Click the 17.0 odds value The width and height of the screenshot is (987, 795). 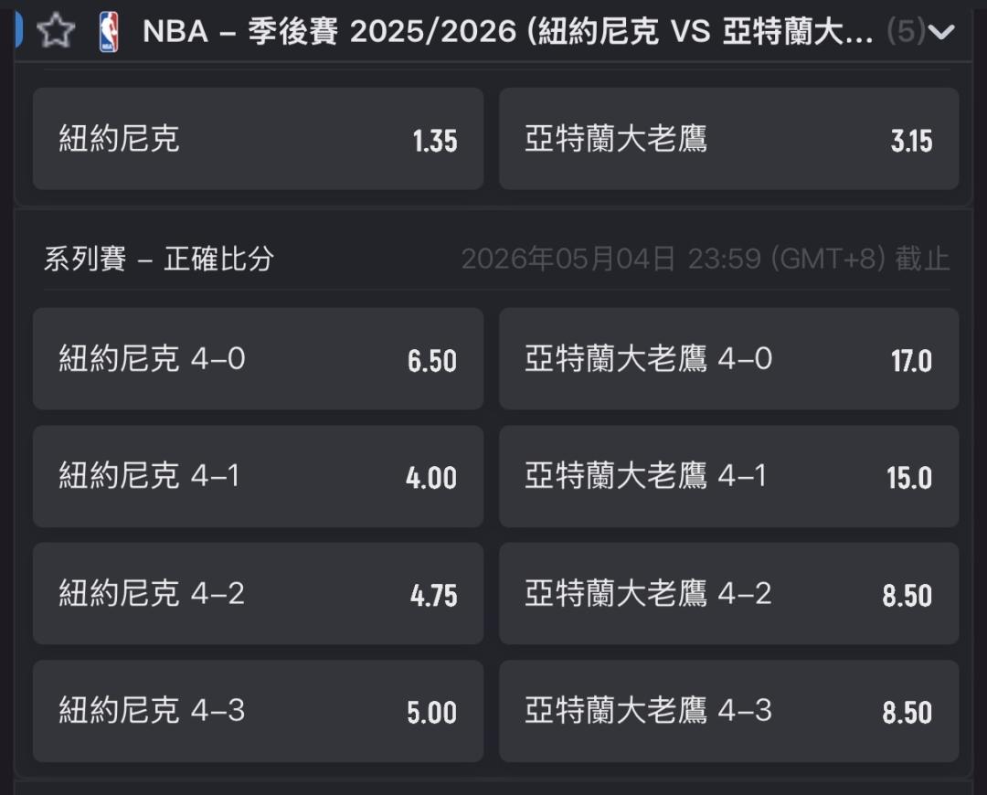(x=911, y=361)
